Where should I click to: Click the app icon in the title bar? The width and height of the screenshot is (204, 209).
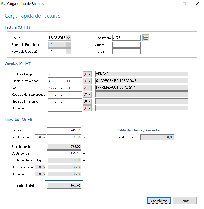point(3,4)
